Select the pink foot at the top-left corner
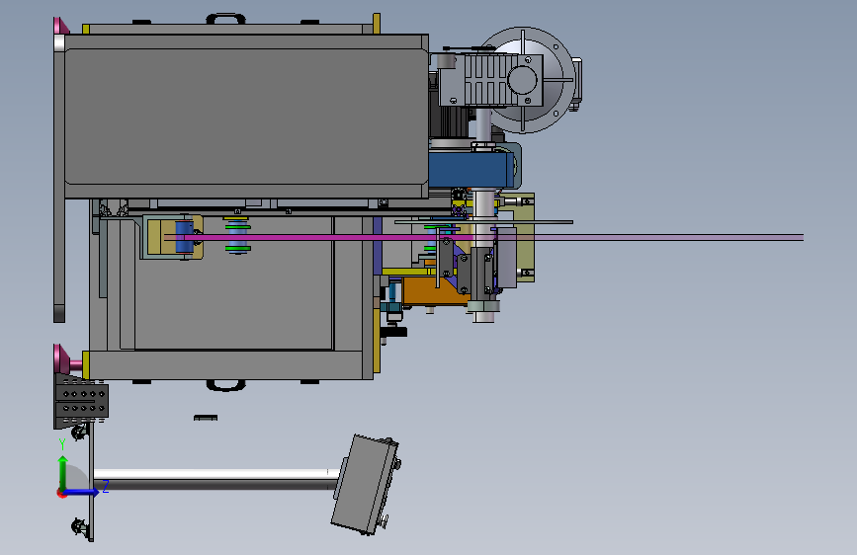Viewport: 857px width, 555px height. coord(60,26)
